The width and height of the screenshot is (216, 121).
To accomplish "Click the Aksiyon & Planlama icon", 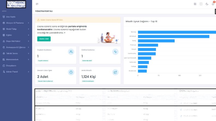I will point(4,23).
